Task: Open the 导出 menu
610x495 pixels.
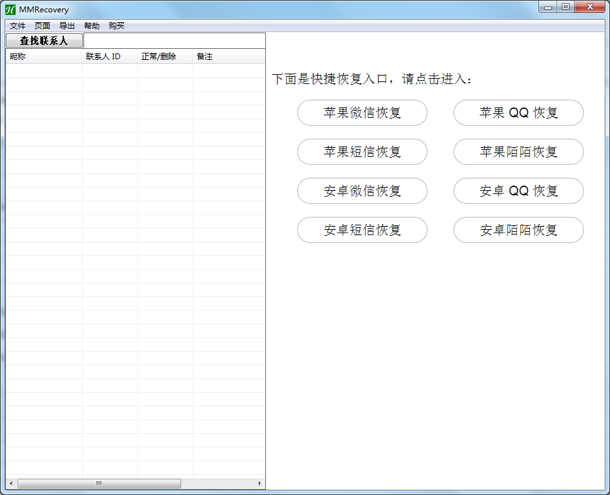Action: 66,25
